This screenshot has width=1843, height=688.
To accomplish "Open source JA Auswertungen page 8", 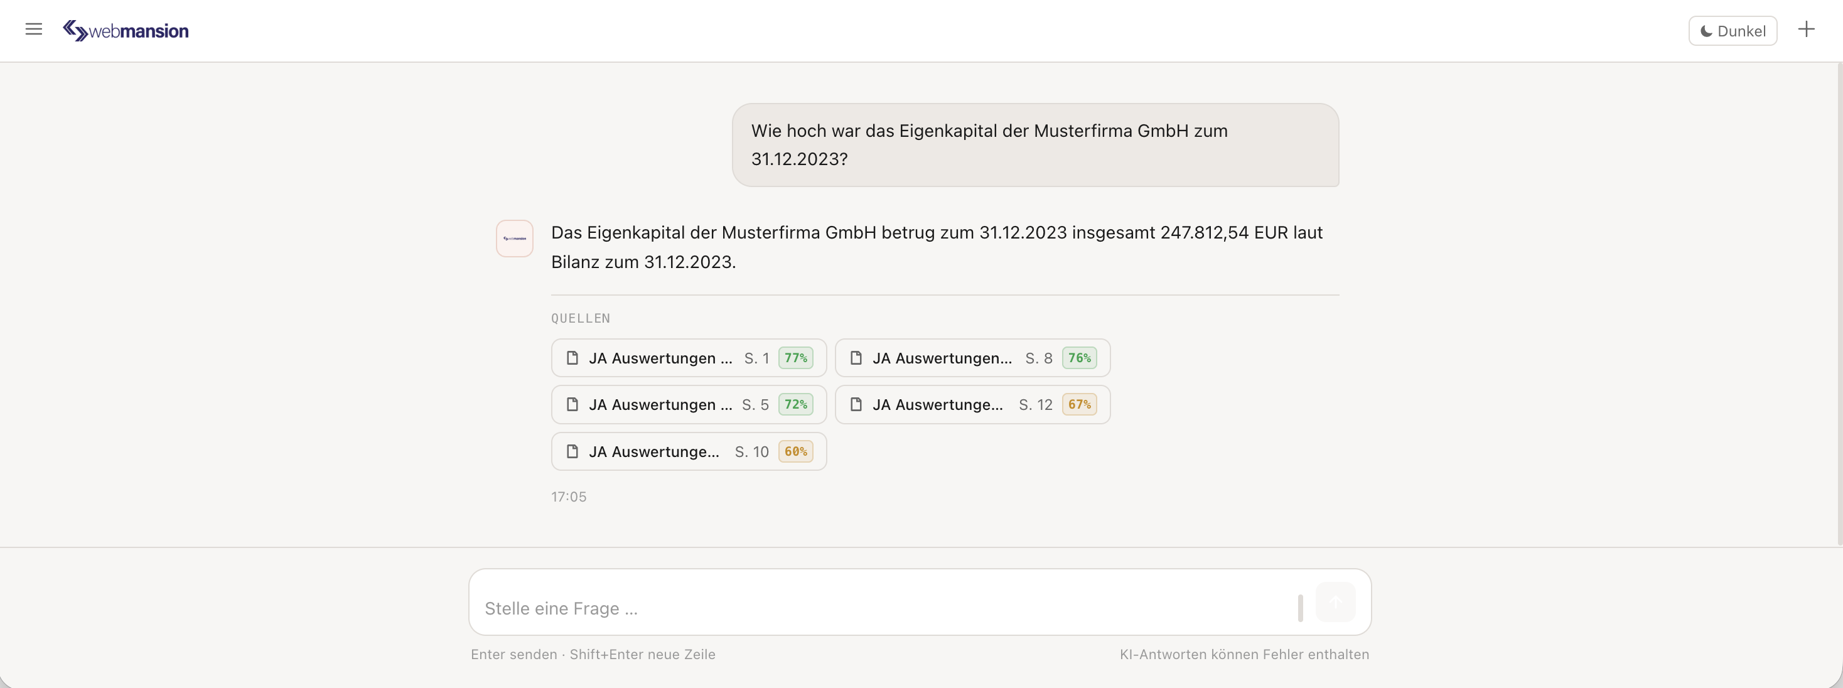I will (x=972, y=358).
